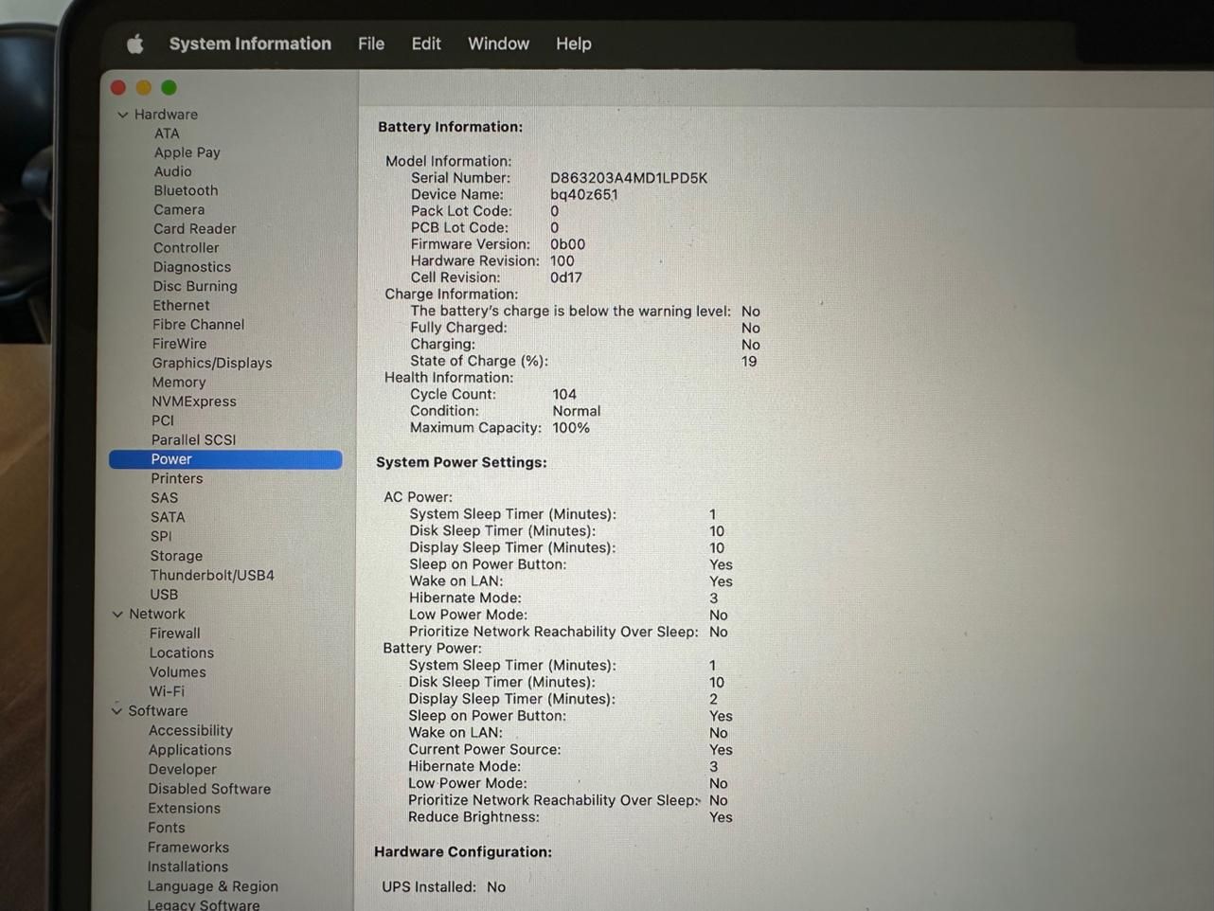The width and height of the screenshot is (1214, 911).
Task: Select Ethernet in the sidebar
Action: (x=181, y=305)
